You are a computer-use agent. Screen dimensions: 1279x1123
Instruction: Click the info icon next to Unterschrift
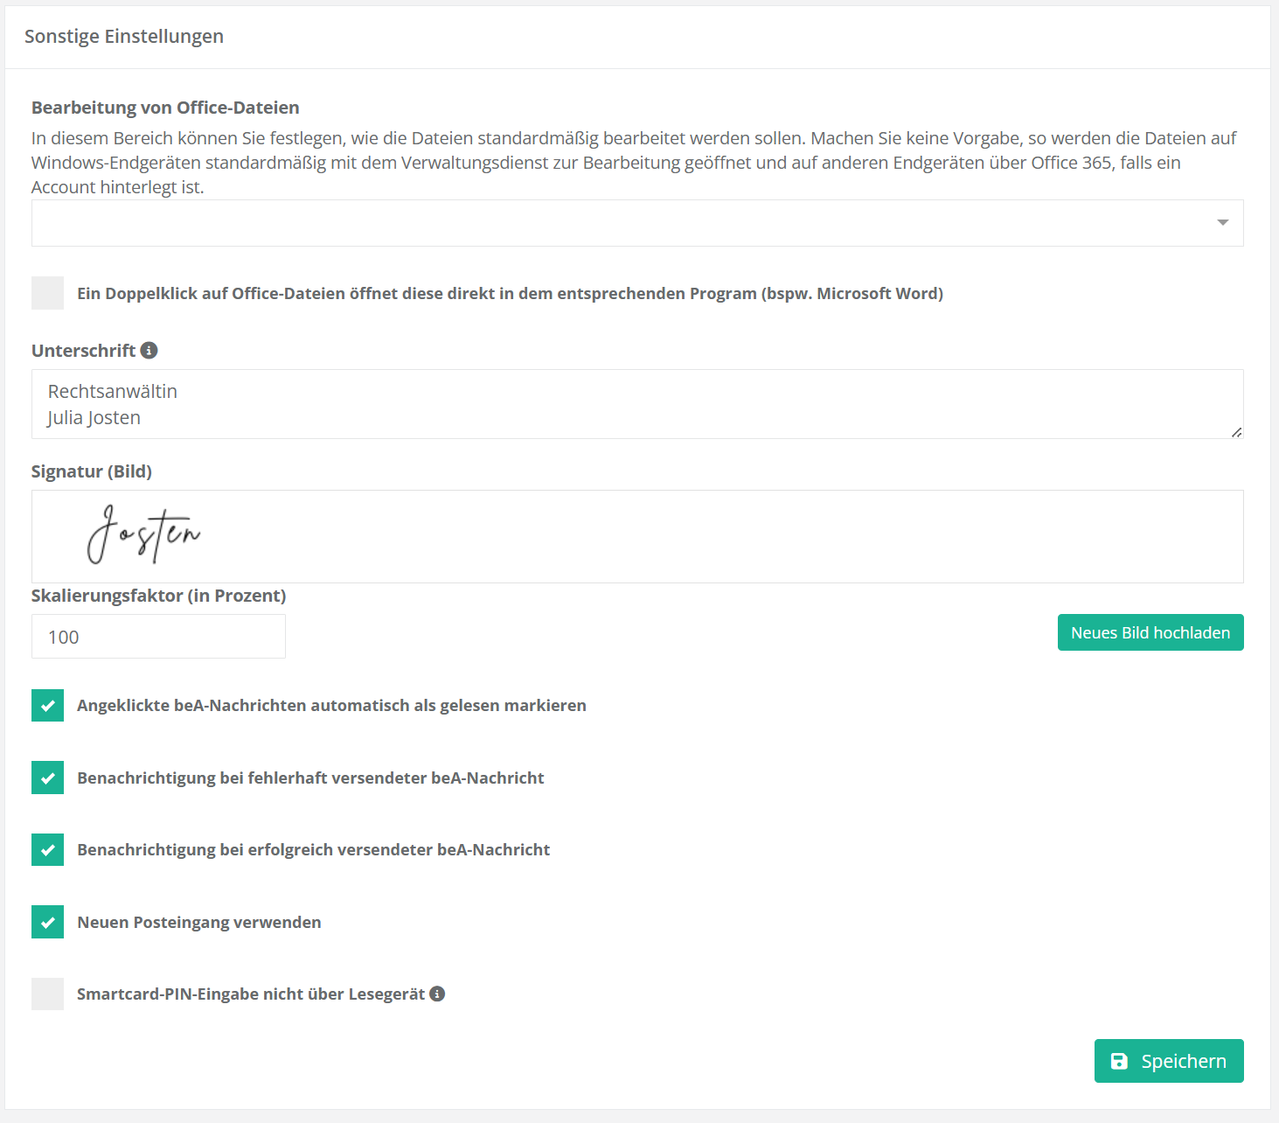(149, 351)
